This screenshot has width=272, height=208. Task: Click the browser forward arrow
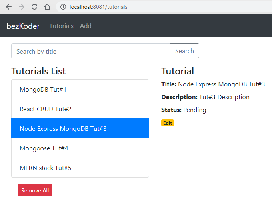pyautogui.click(x=22, y=7)
